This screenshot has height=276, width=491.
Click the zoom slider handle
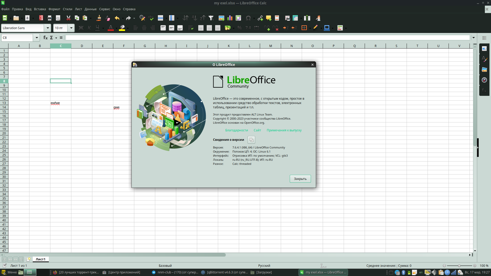click(x=459, y=266)
